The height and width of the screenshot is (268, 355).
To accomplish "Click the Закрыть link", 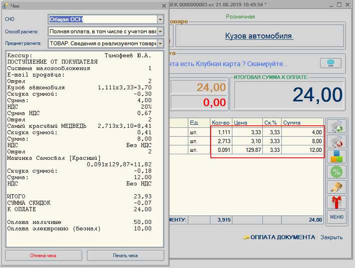I will (331, 237).
